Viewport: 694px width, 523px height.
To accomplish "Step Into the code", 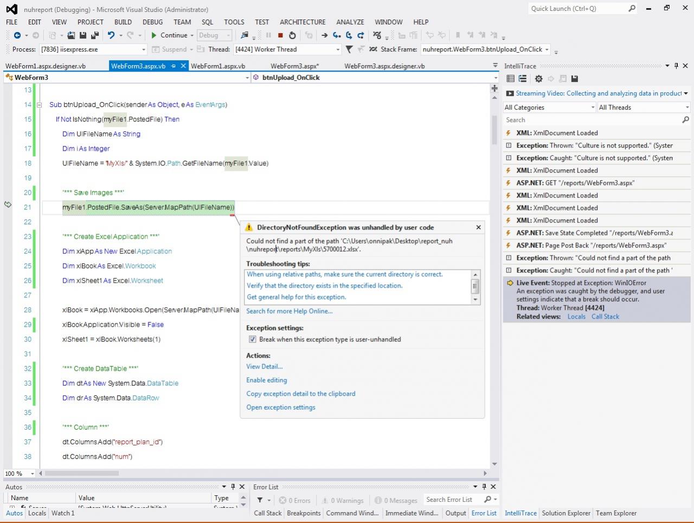I will (337, 35).
